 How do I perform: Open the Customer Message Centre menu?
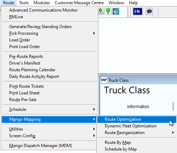[x=79, y=3]
